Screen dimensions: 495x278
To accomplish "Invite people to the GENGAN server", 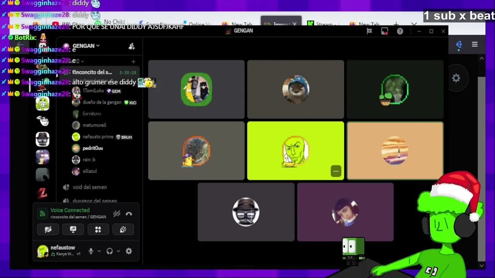I will pos(131,46).
